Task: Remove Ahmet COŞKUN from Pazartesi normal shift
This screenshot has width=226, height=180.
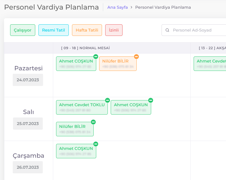Action: [96, 57]
